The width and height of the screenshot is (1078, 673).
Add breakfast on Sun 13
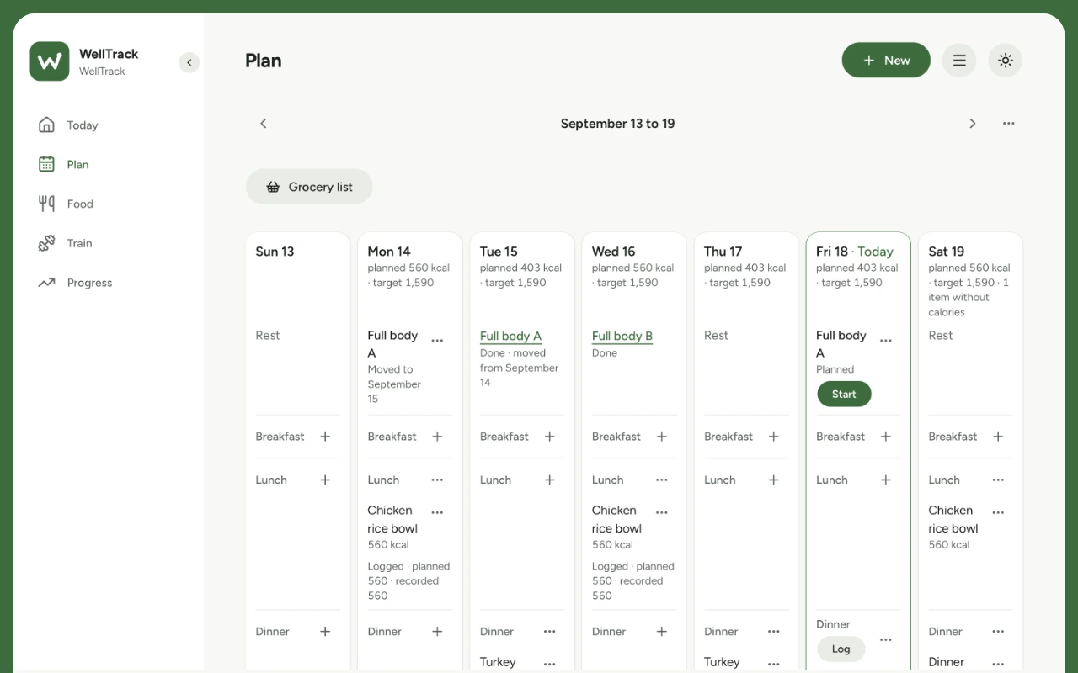pyautogui.click(x=325, y=437)
